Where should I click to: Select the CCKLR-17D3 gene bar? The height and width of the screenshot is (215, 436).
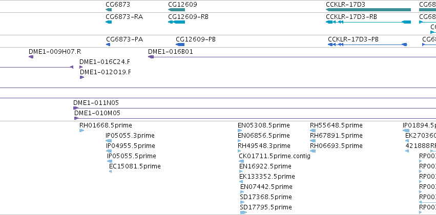coord(368,10)
